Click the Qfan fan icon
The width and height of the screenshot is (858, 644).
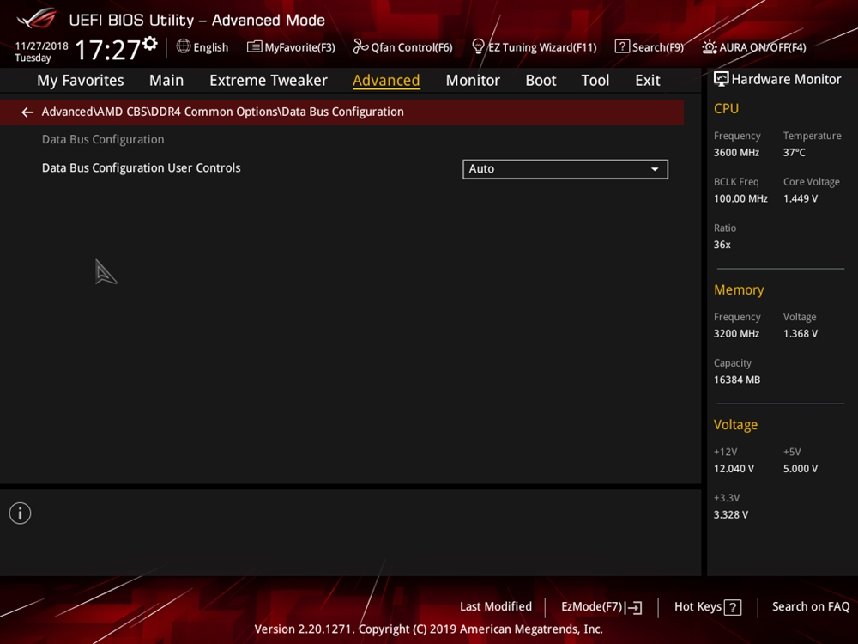360,46
